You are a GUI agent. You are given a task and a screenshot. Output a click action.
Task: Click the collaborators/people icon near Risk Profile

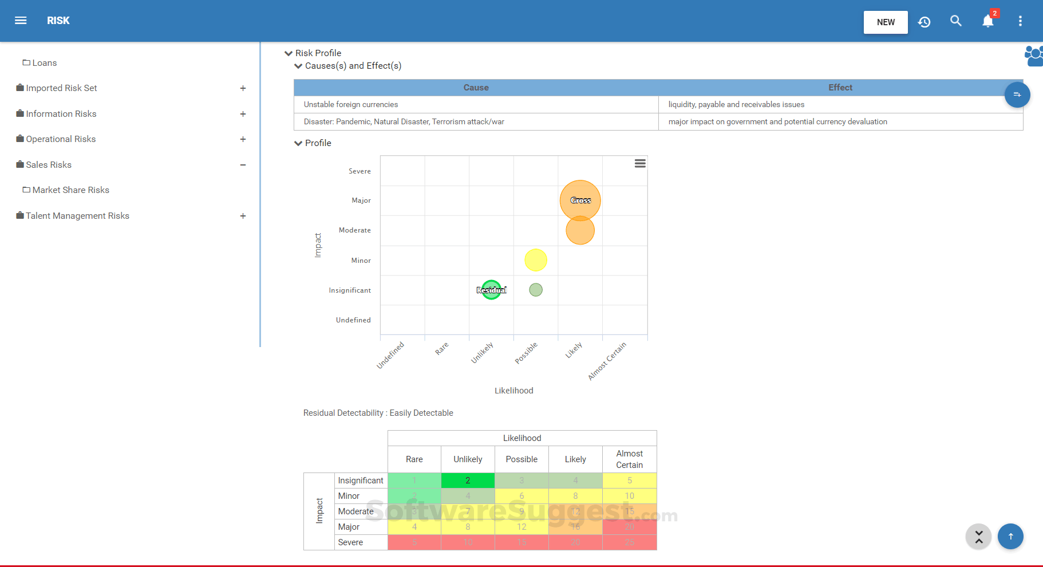pyautogui.click(x=1033, y=56)
